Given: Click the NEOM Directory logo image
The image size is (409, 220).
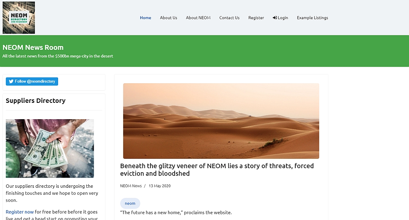Looking at the screenshot, I should pyautogui.click(x=18, y=18).
